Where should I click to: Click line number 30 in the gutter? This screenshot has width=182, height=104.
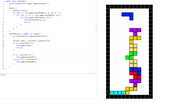tap(3, 69)
